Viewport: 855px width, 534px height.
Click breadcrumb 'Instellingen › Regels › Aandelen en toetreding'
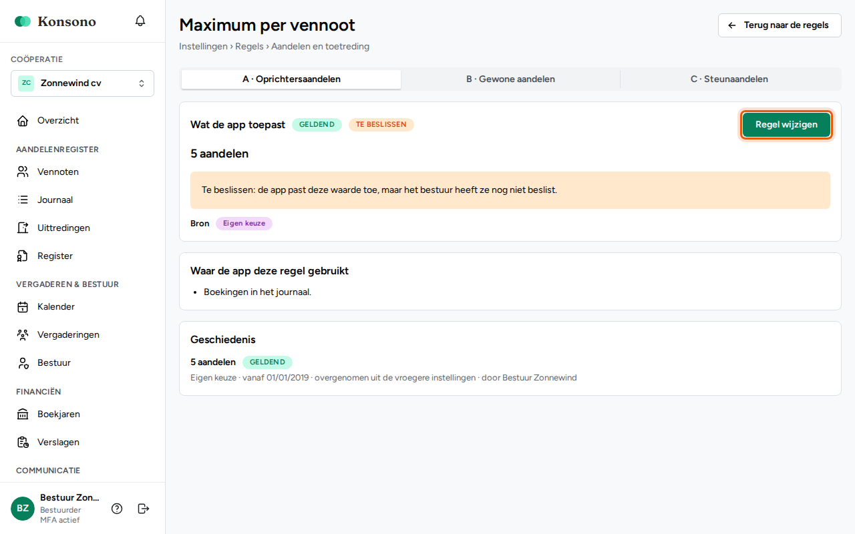(x=274, y=47)
